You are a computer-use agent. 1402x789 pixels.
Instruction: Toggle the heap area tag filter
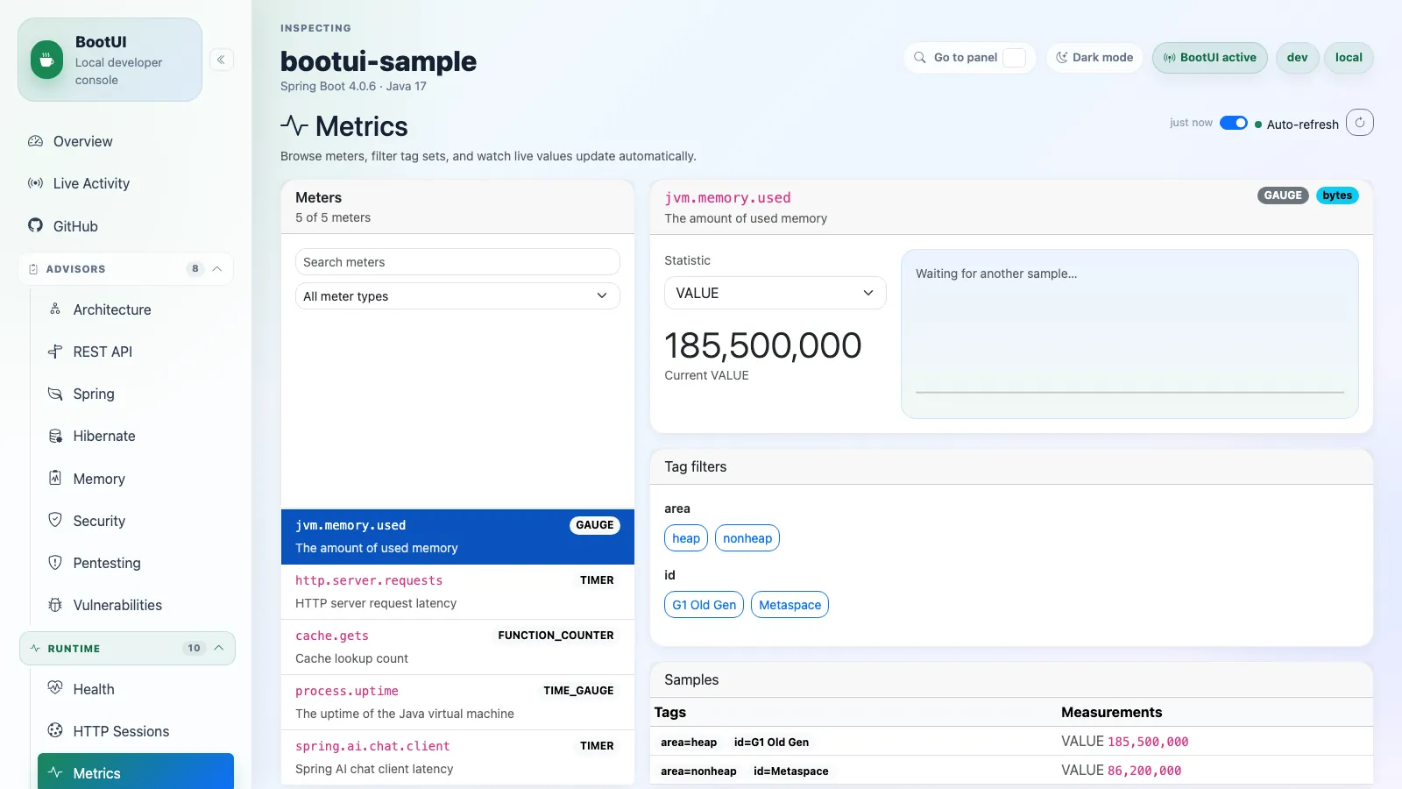point(686,537)
